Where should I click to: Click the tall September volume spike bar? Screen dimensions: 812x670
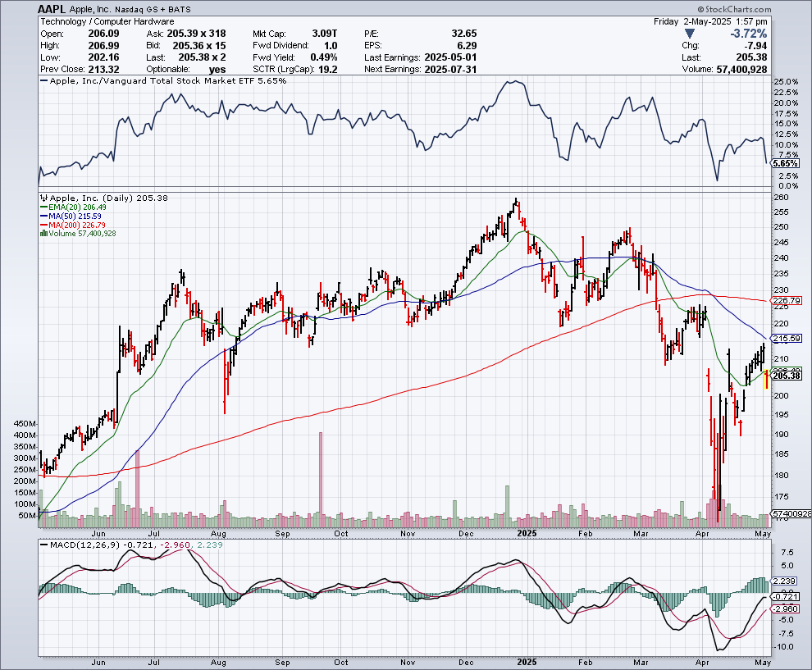(x=321, y=480)
